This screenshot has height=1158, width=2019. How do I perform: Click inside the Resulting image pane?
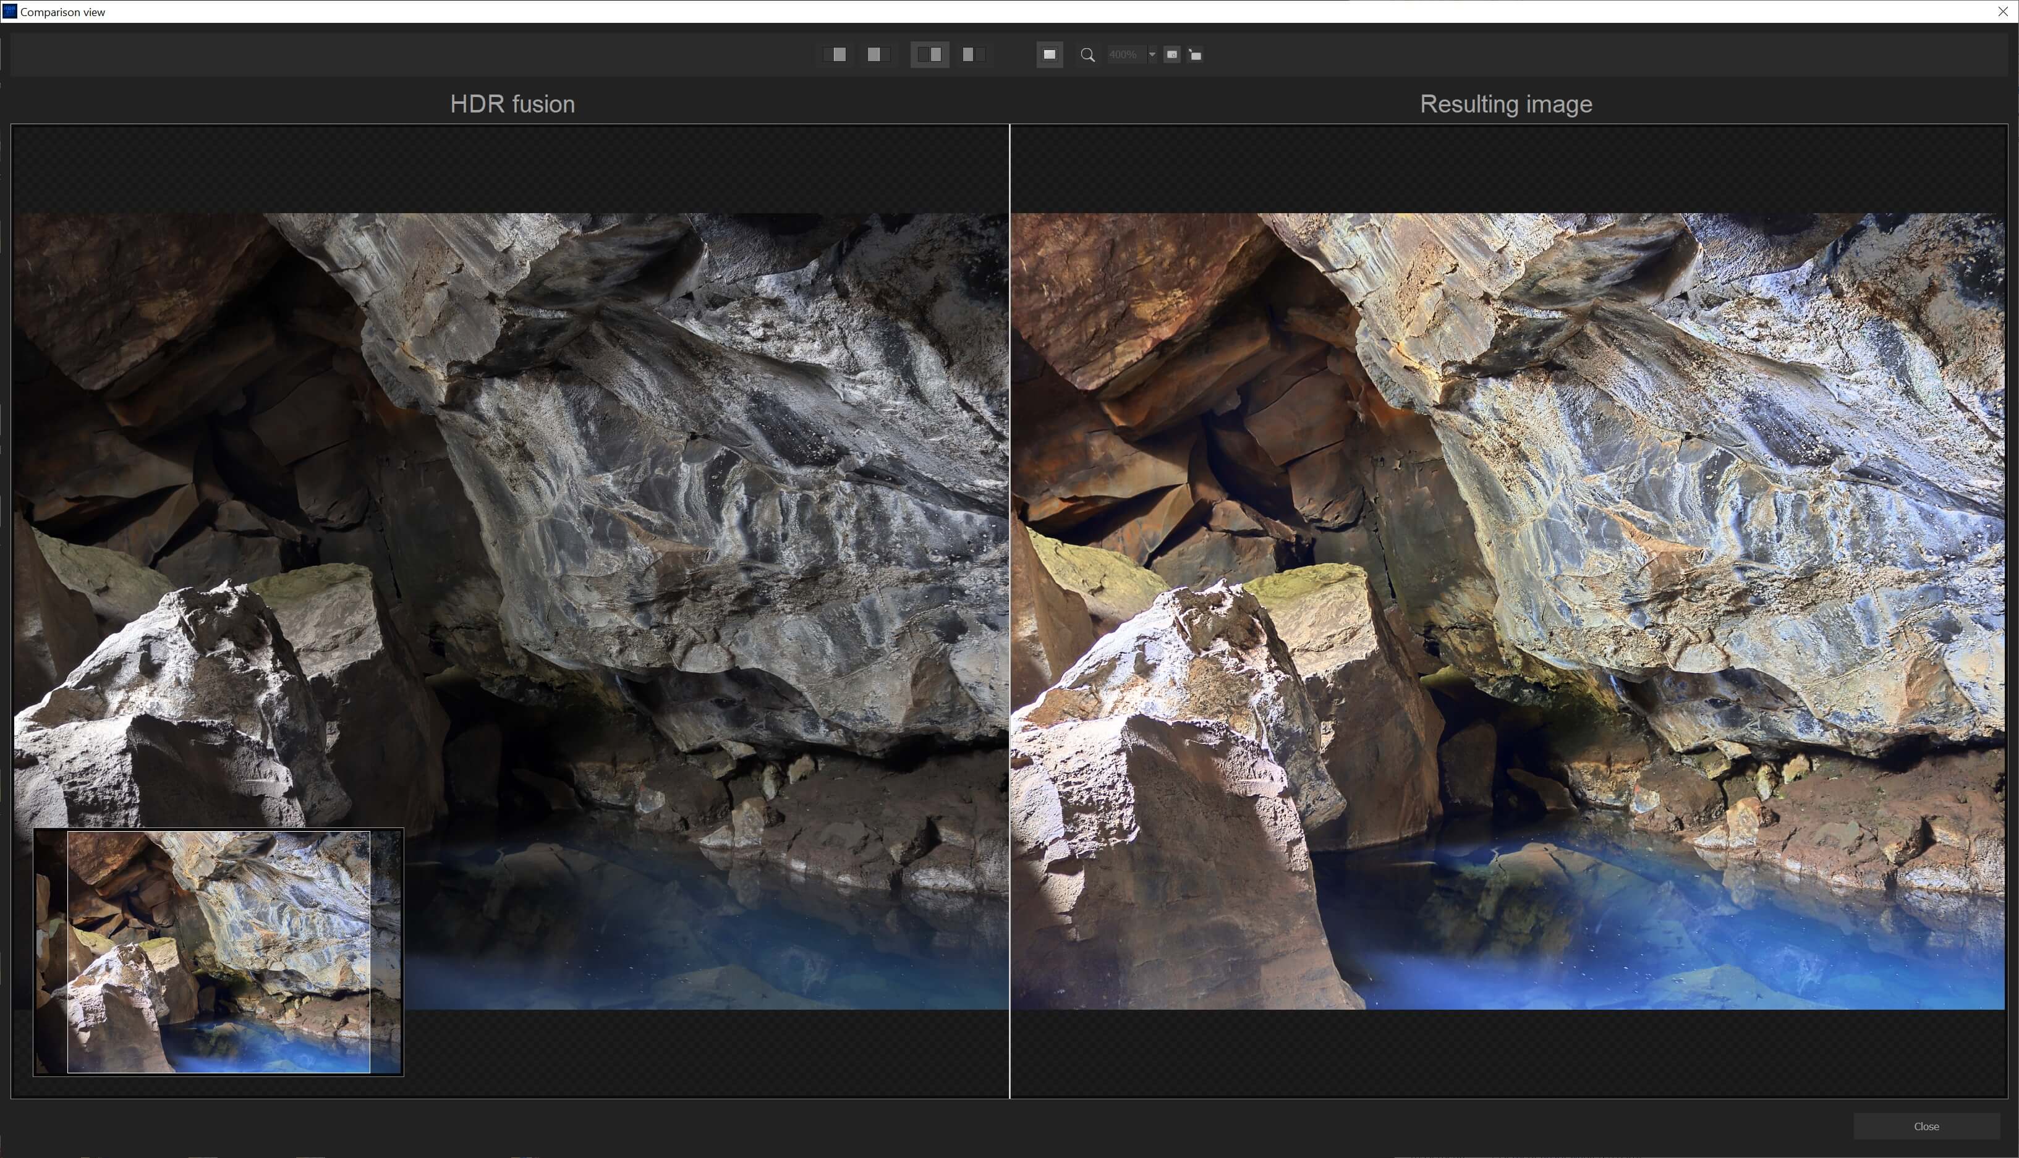pyautogui.click(x=1511, y=557)
